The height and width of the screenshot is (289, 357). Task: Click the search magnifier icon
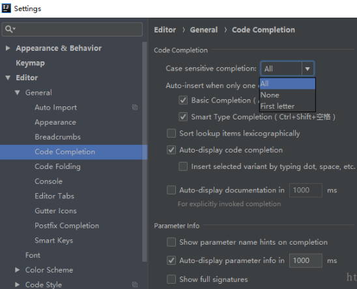(x=9, y=29)
